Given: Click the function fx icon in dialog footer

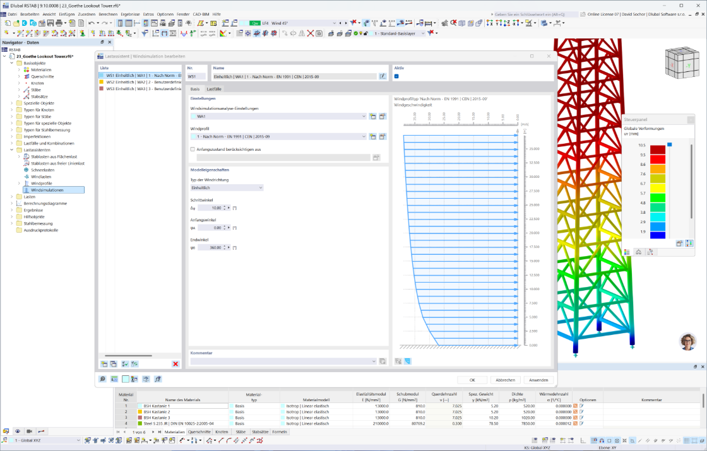Looking at the screenshot, I should 158,379.
